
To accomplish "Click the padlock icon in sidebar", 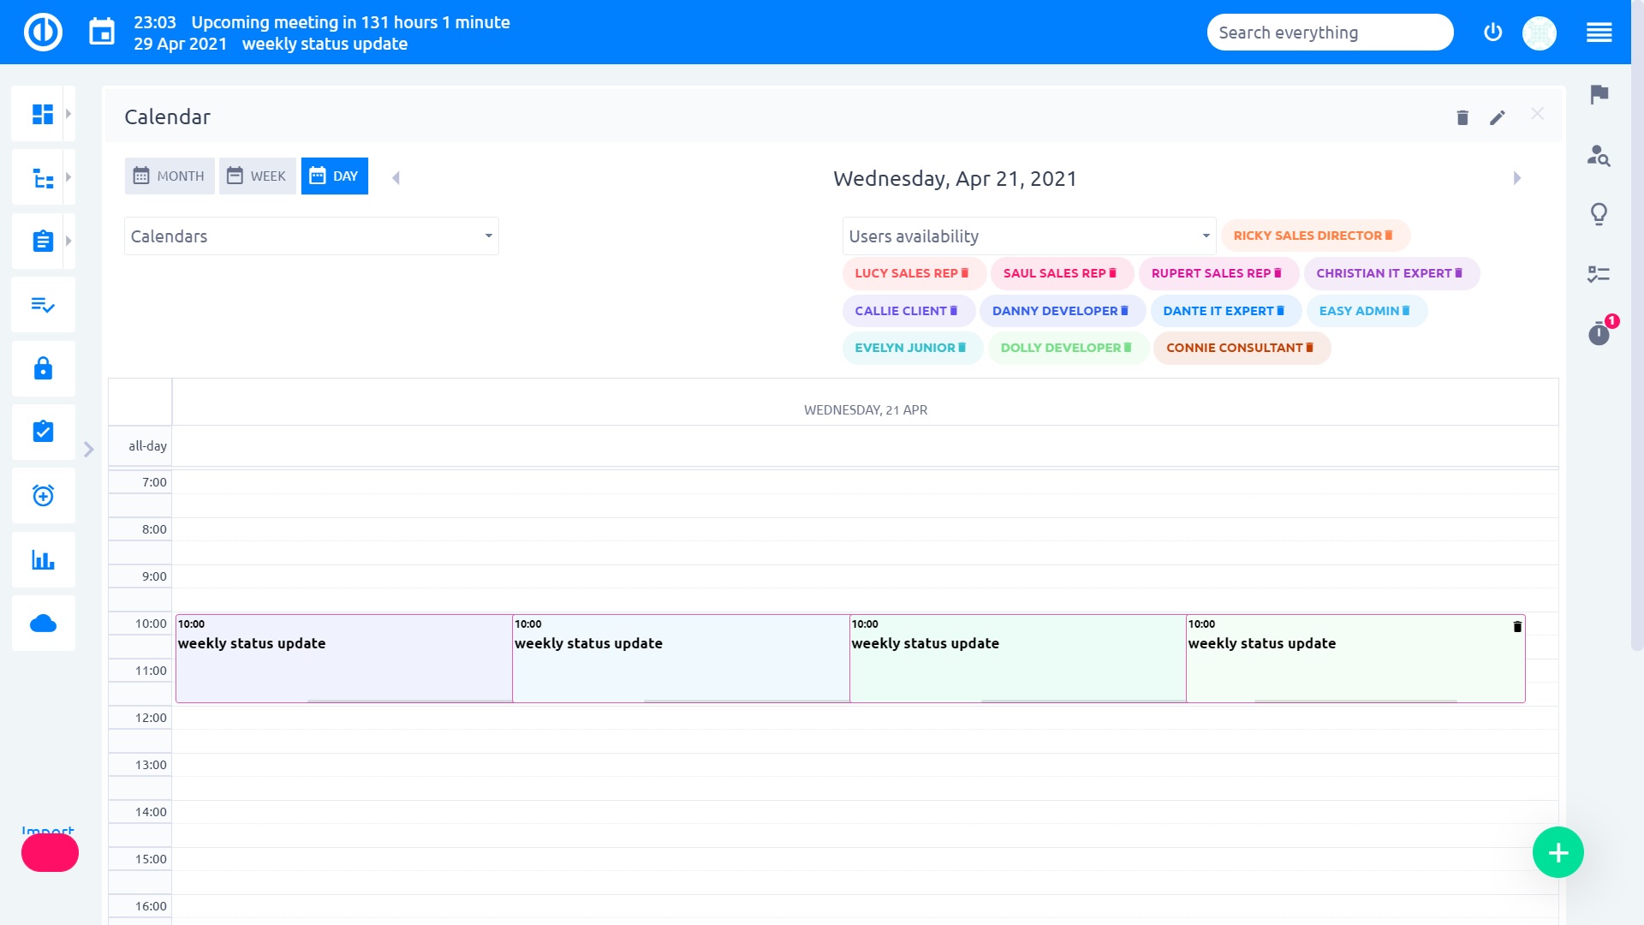I will coord(43,368).
